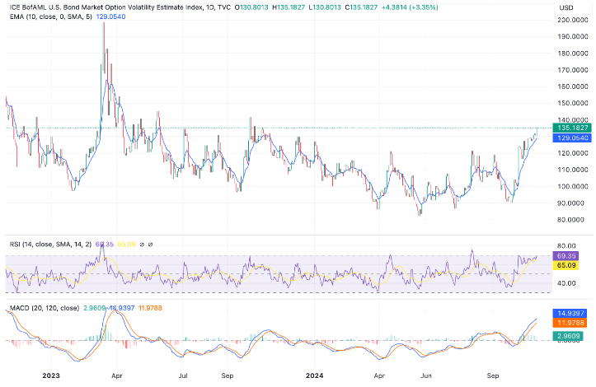Screen dimensions: 596x387
Task: Click the 80.00 label on RSI axis
Action: tap(566, 245)
